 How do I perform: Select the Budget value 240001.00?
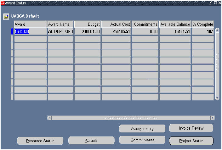(87, 31)
